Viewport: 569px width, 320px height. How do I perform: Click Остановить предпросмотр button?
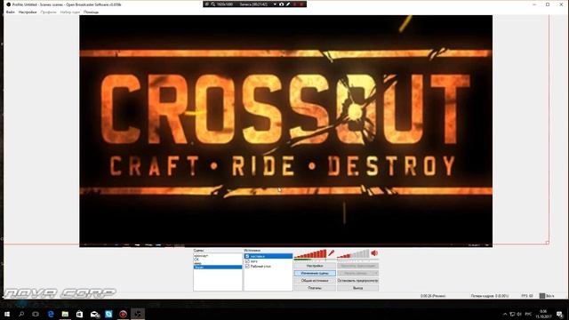357,281
